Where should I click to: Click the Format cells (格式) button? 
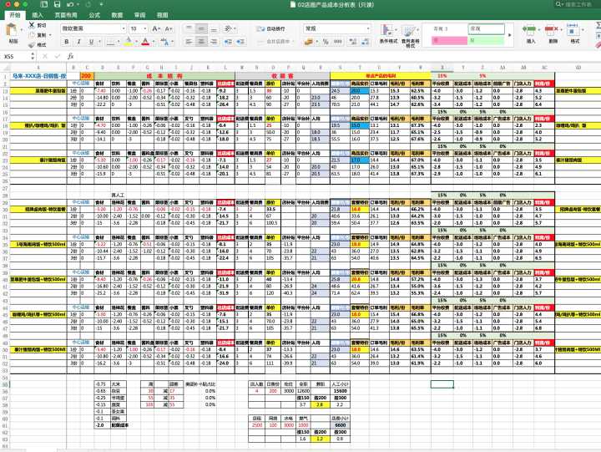click(574, 34)
